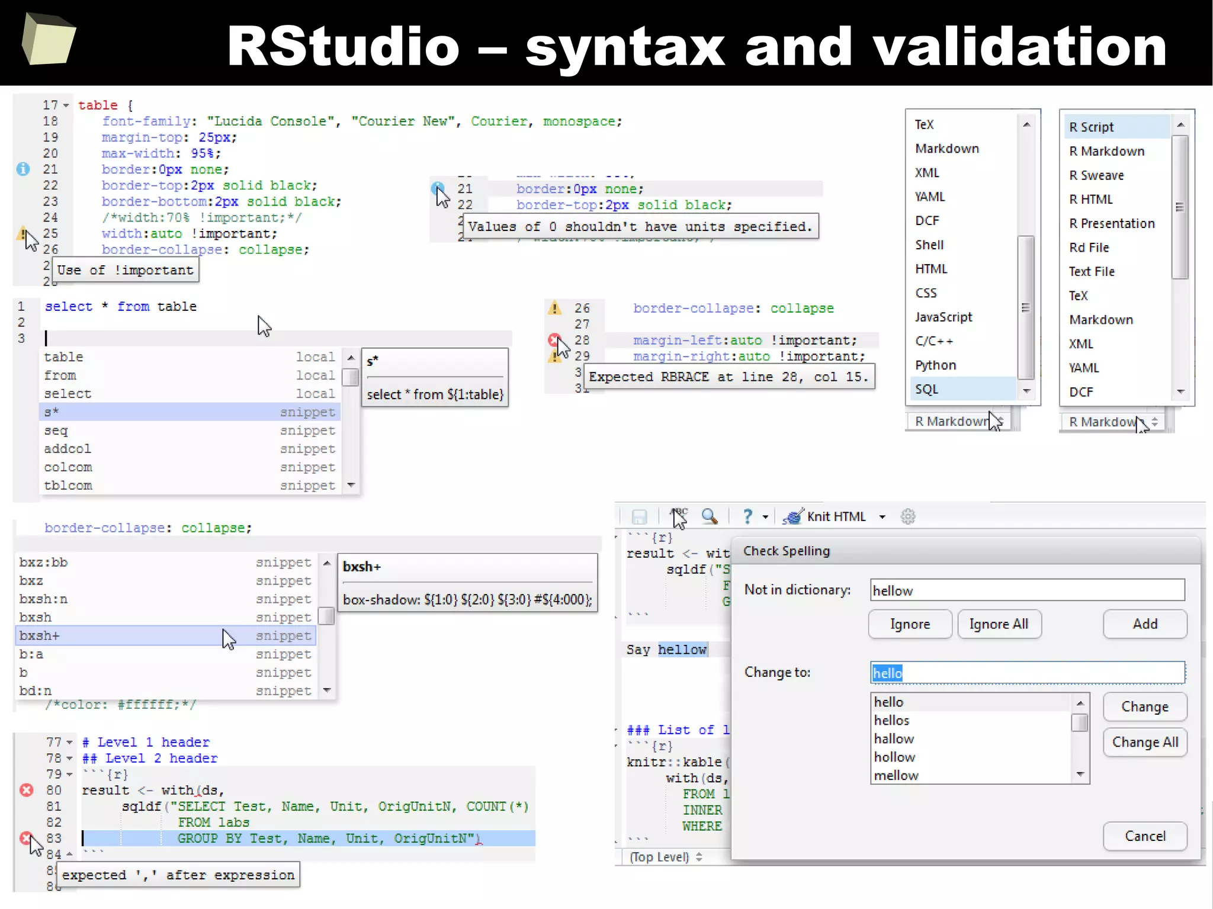Click the red error icon on line 83

tap(26, 838)
